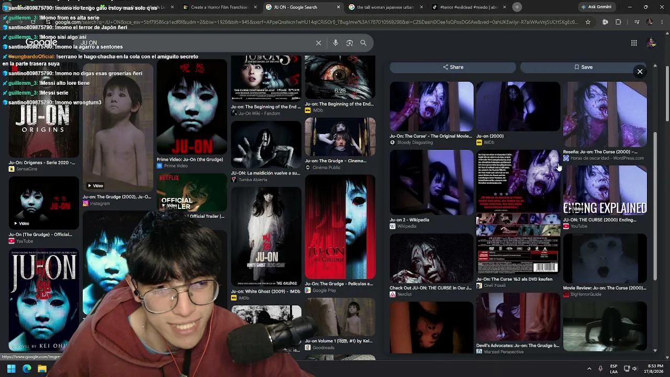Open the Ju-on Volume 1 Goodreads link

(x=339, y=341)
